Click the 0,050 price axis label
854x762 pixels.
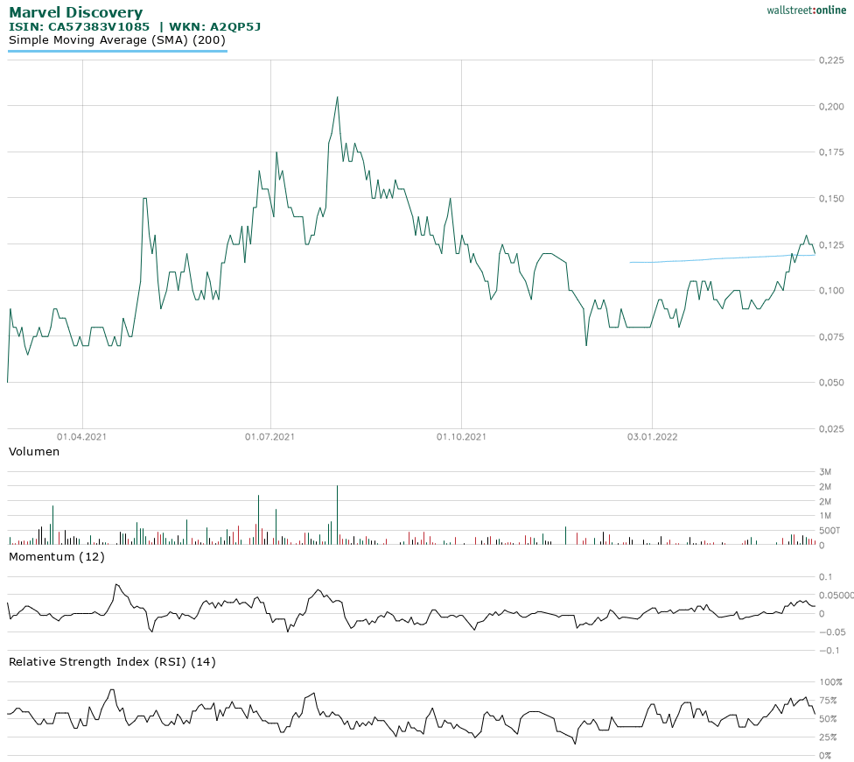click(x=831, y=383)
